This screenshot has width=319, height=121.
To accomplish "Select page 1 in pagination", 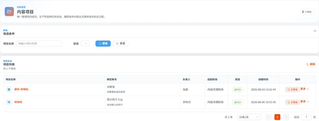I will [277, 117].
